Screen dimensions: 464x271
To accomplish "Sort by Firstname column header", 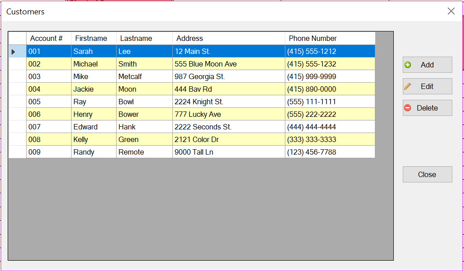I will click(94, 38).
